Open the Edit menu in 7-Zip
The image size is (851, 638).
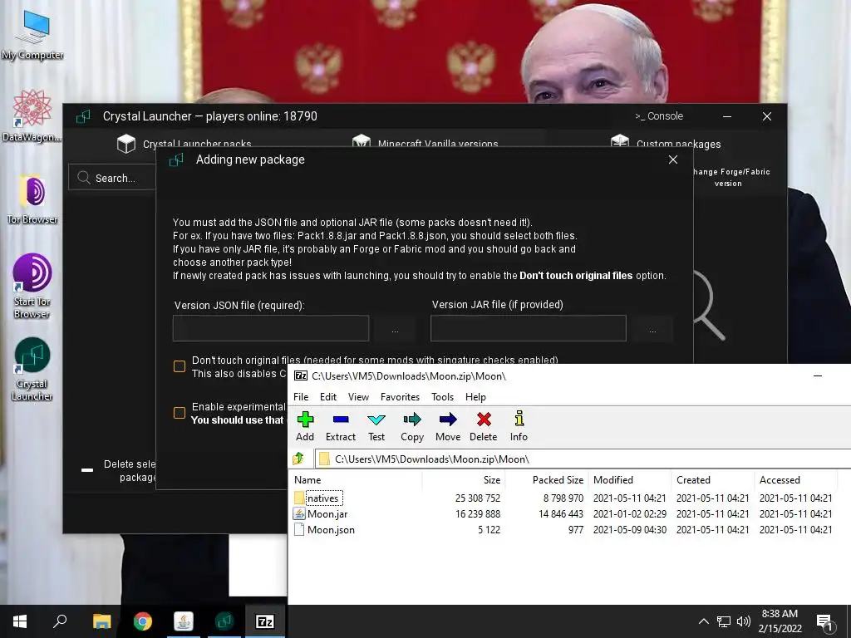[x=327, y=397]
